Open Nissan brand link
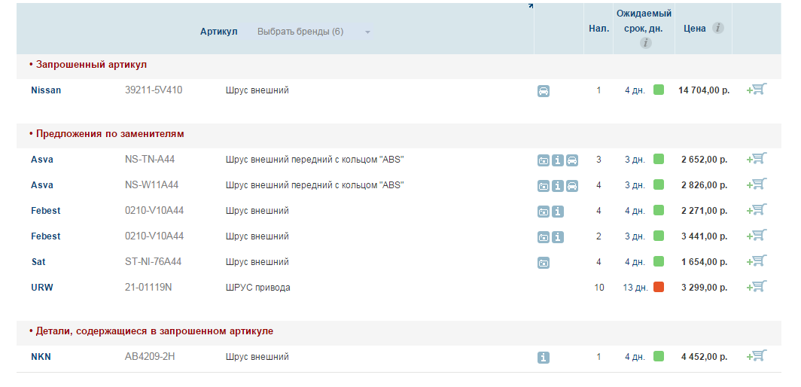Screen dimensions: 801x387 point(46,90)
